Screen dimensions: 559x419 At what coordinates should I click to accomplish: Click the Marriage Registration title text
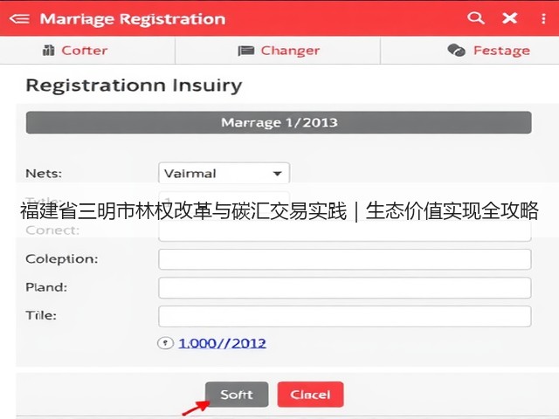[x=133, y=19]
